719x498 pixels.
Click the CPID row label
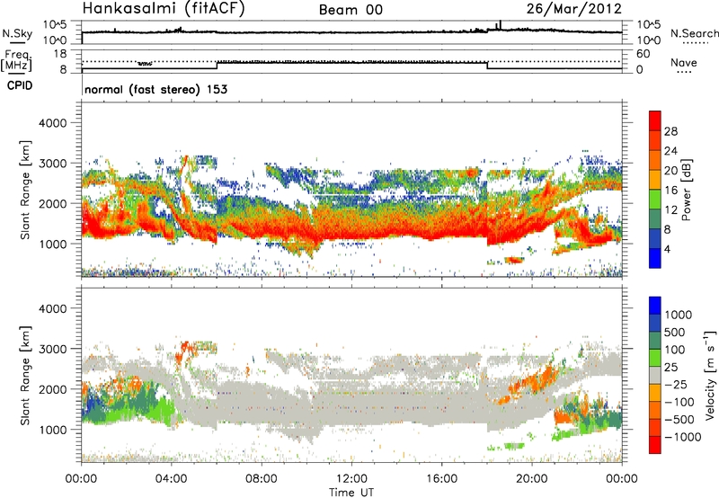[20, 85]
